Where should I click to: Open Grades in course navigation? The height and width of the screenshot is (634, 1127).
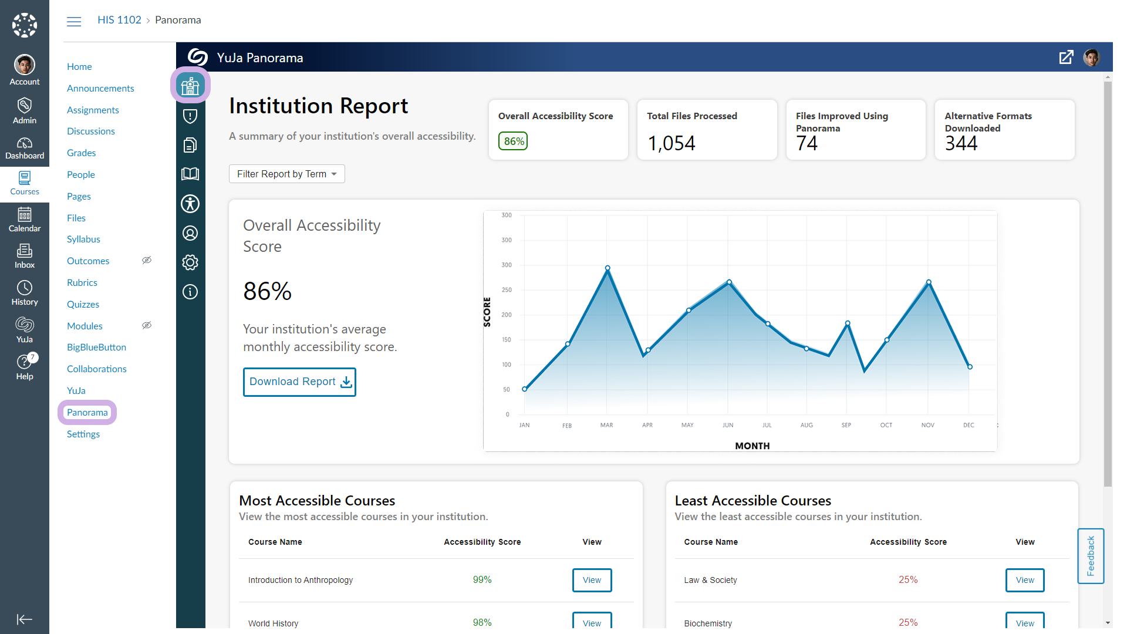[81, 153]
